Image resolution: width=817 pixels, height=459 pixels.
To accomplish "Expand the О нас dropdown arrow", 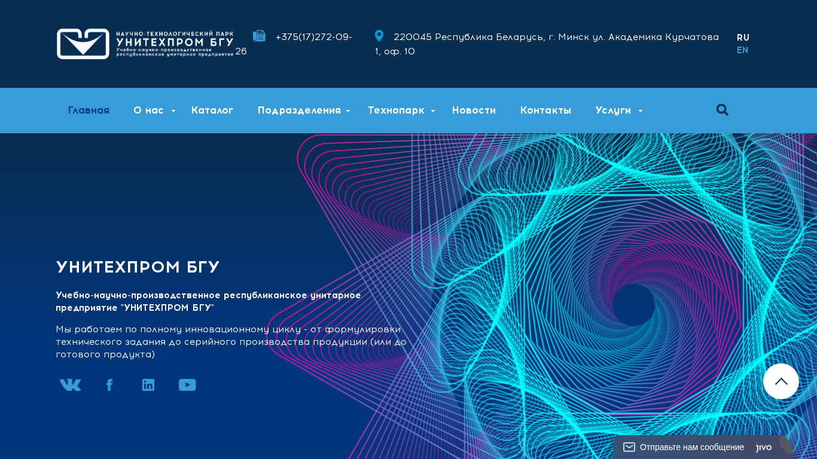I will click(173, 111).
